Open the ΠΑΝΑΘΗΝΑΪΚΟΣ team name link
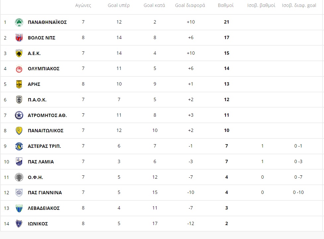The width and height of the screenshot is (324, 239). [x=47, y=22]
